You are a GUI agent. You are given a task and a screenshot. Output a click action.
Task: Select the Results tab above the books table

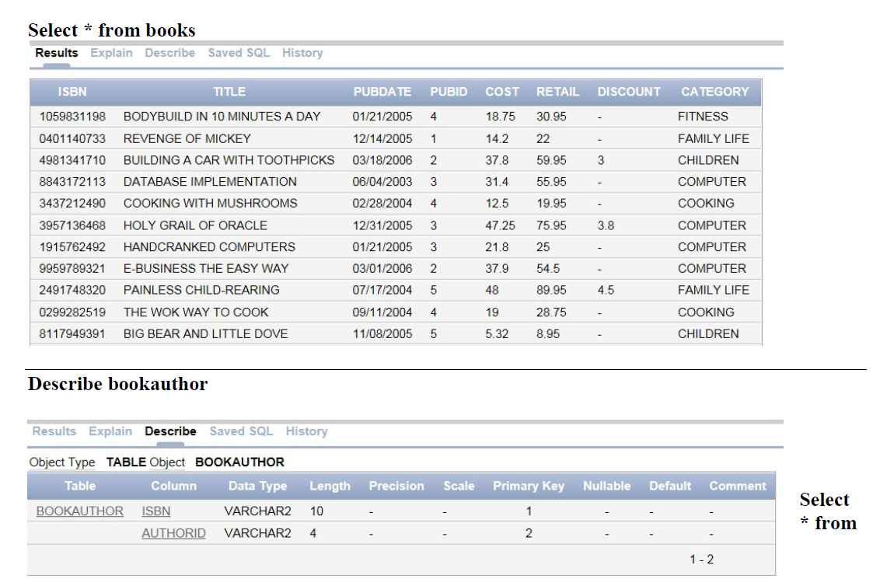point(55,52)
